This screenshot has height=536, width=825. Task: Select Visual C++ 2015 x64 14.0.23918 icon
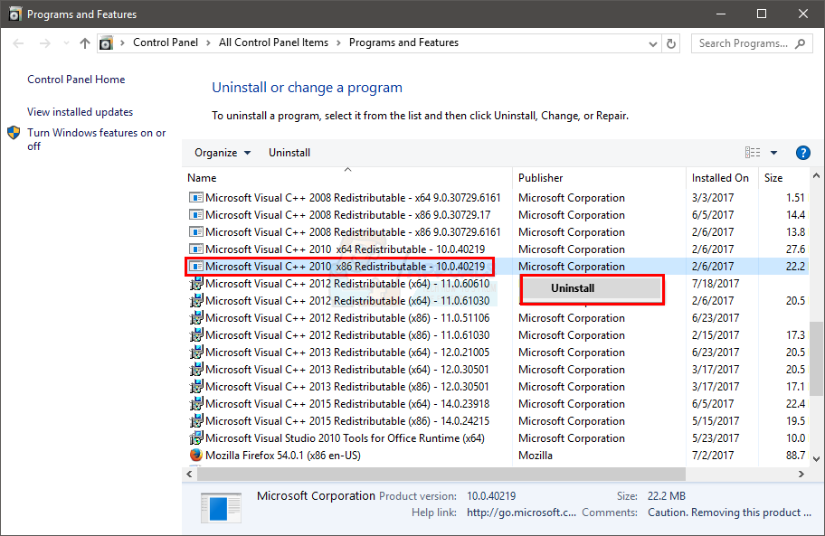pyautogui.click(x=196, y=403)
